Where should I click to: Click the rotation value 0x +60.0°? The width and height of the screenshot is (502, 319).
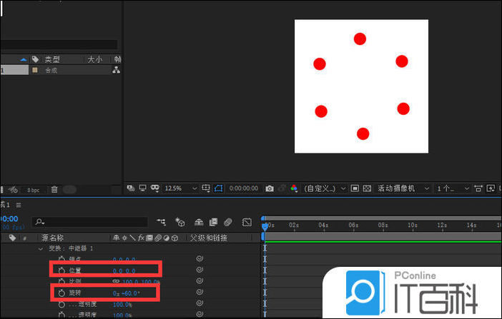pyautogui.click(x=126, y=293)
